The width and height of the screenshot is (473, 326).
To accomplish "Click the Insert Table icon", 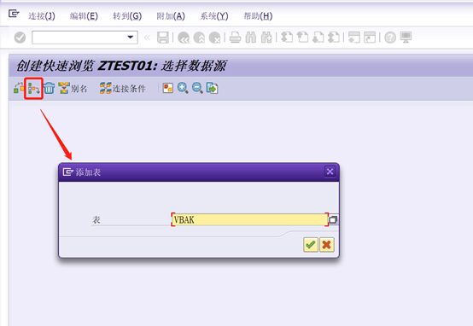I will [33, 89].
